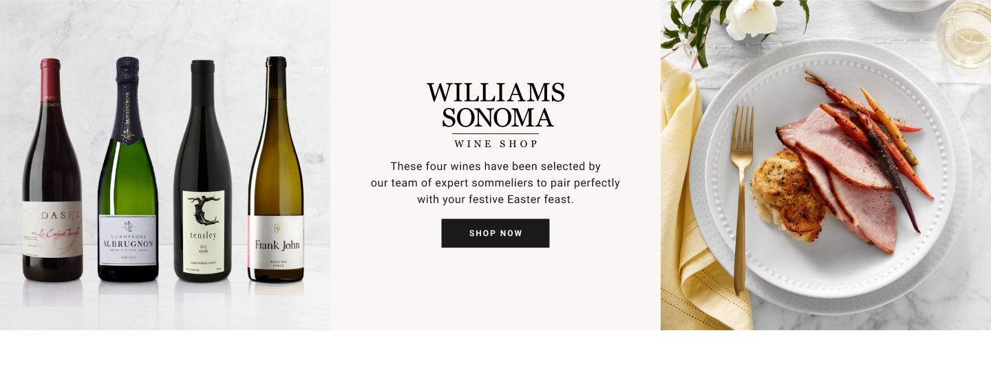Click the glass of white wine
This screenshot has height=372, width=991.
963,33
